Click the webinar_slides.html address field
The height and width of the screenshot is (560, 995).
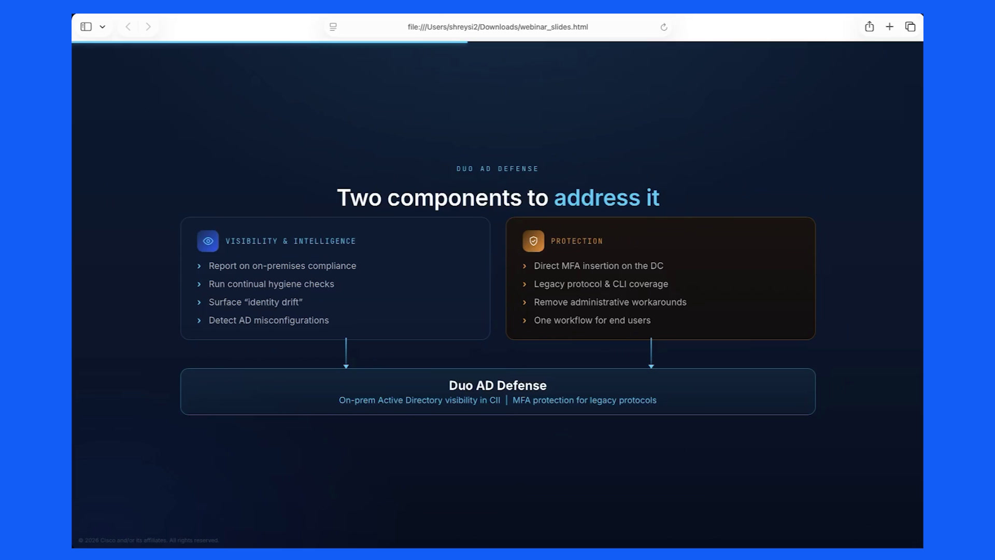coord(497,27)
